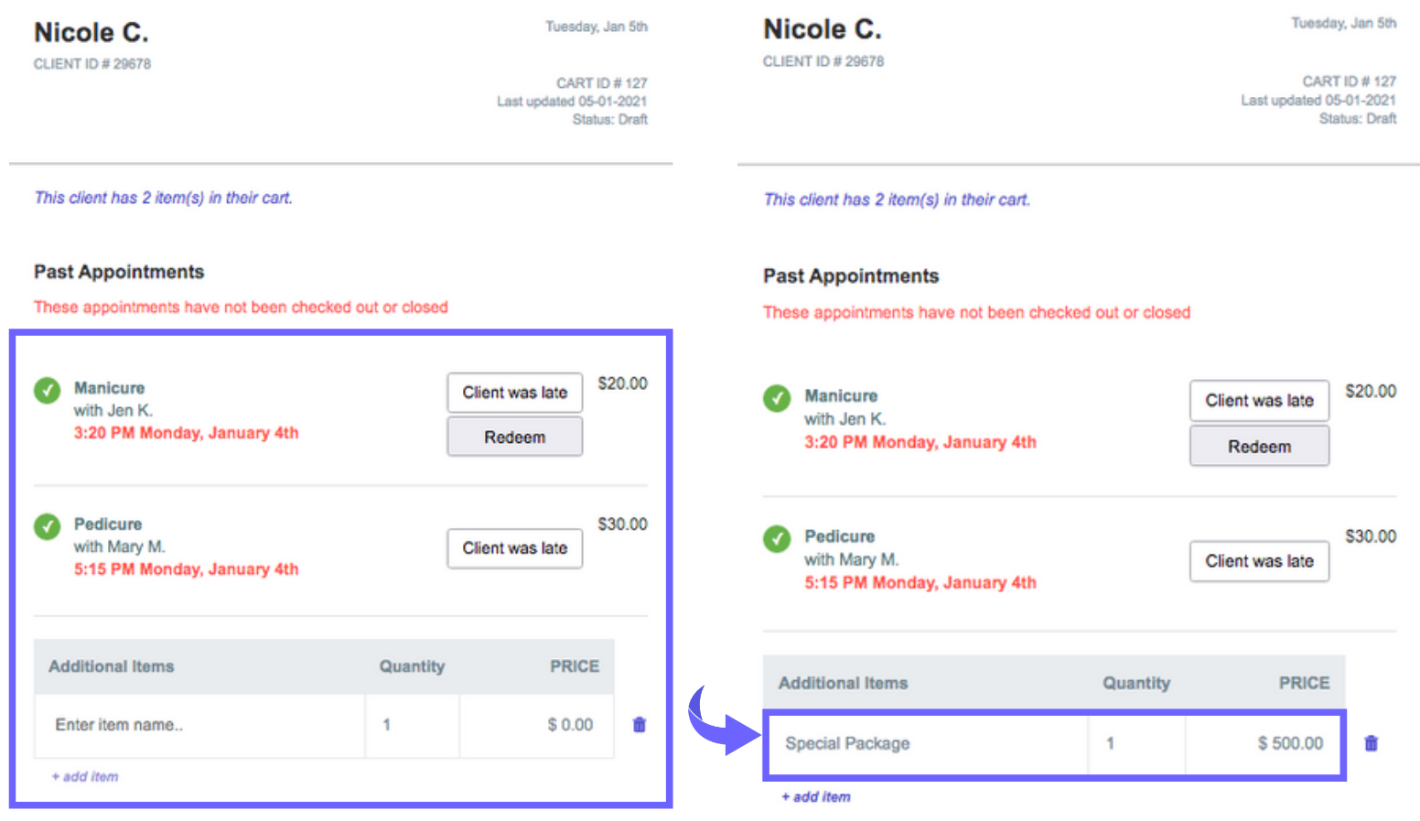Delete the Special Package item row

(x=1371, y=743)
